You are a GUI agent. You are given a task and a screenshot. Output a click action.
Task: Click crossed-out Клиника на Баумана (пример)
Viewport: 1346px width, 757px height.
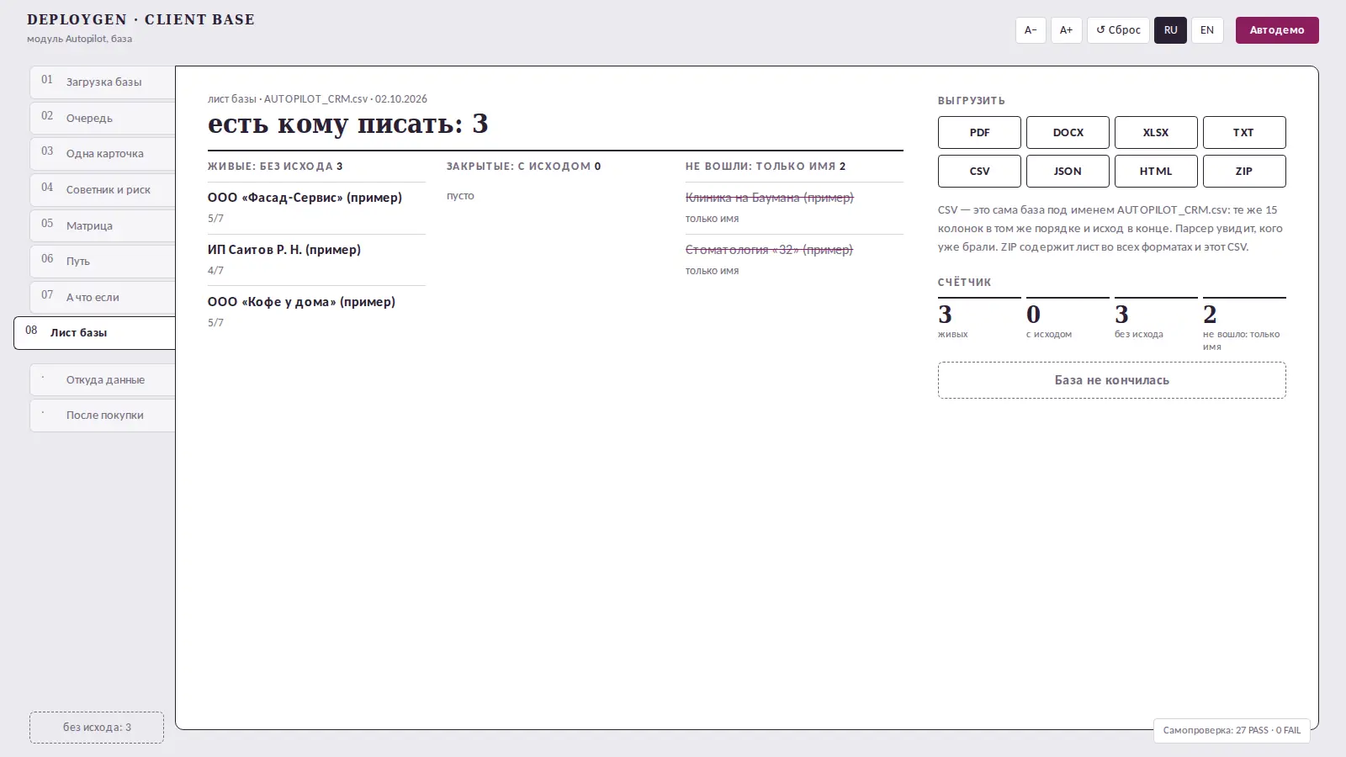pyautogui.click(x=769, y=198)
